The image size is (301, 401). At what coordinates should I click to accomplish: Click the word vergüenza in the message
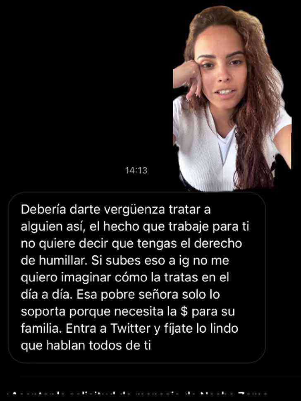point(135,210)
